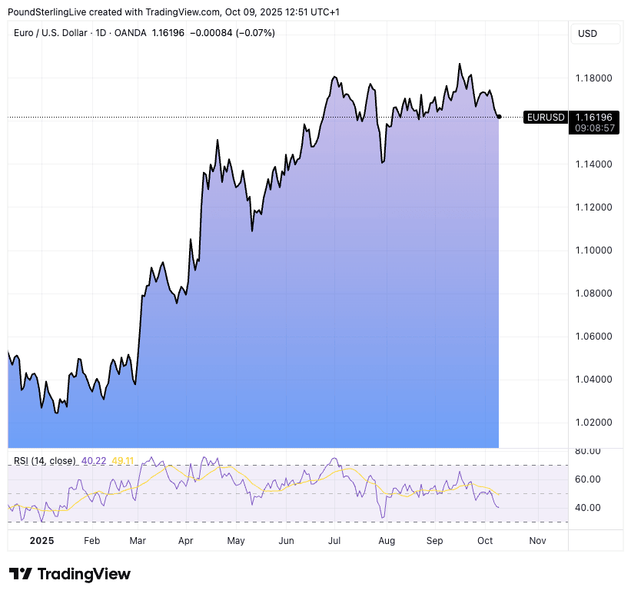The width and height of the screenshot is (631, 597).
Task: Click the last-price dot on the chart line
Action: [500, 117]
